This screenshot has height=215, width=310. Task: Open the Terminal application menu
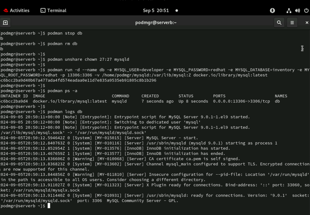53,11
